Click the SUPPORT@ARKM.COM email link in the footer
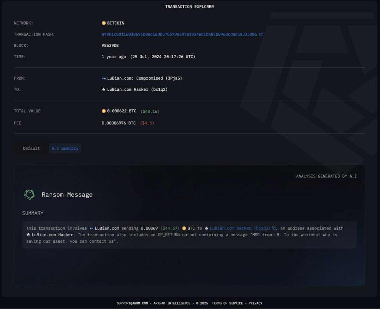The width and height of the screenshot is (380, 309). point(132,303)
